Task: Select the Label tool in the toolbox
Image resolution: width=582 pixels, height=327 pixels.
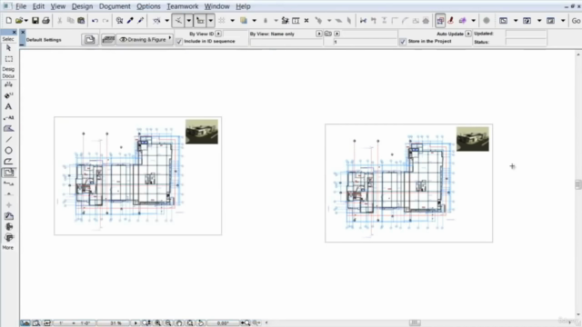Action: [8, 117]
